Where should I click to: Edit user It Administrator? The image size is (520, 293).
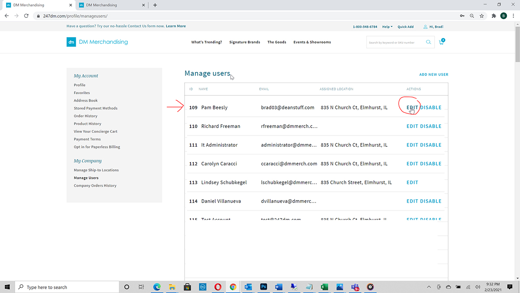pyautogui.click(x=412, y=145)
